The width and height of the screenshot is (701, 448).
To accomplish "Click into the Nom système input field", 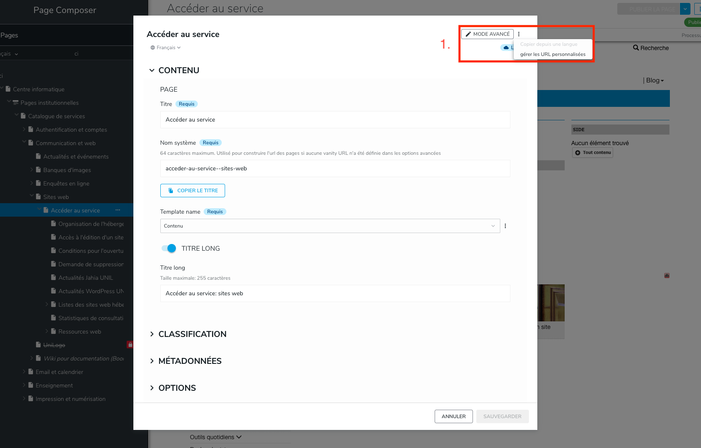I will click(335, 168).
